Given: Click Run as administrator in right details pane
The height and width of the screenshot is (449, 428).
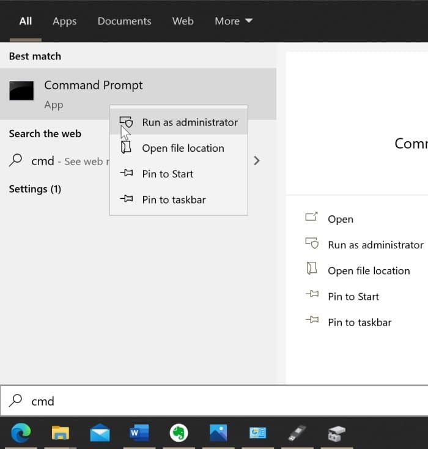Looking at the screenshot, I should pos(375,245).
